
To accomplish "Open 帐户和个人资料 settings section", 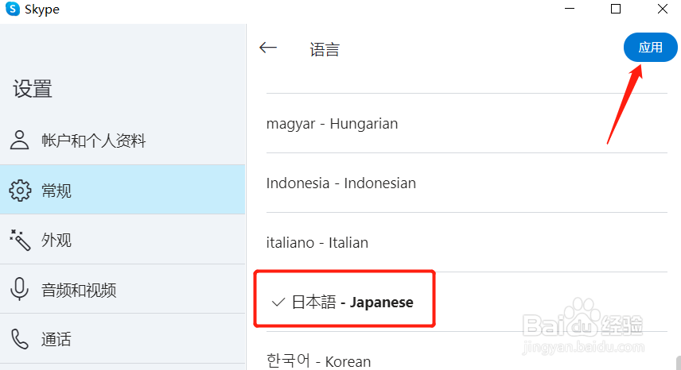I will pyautogui.click(x=94, y=141).
